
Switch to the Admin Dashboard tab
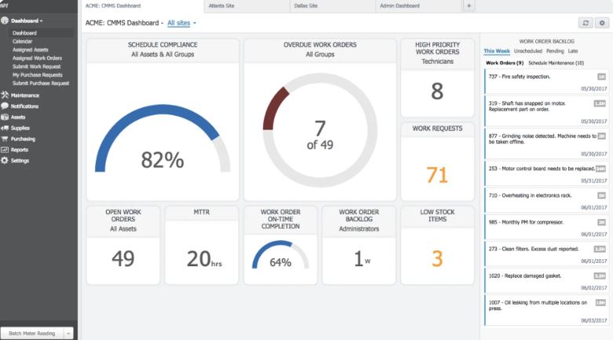(418, 5)
